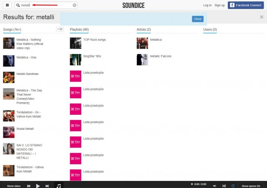
Task: Select the Users (0) heading
Action: 210,30
